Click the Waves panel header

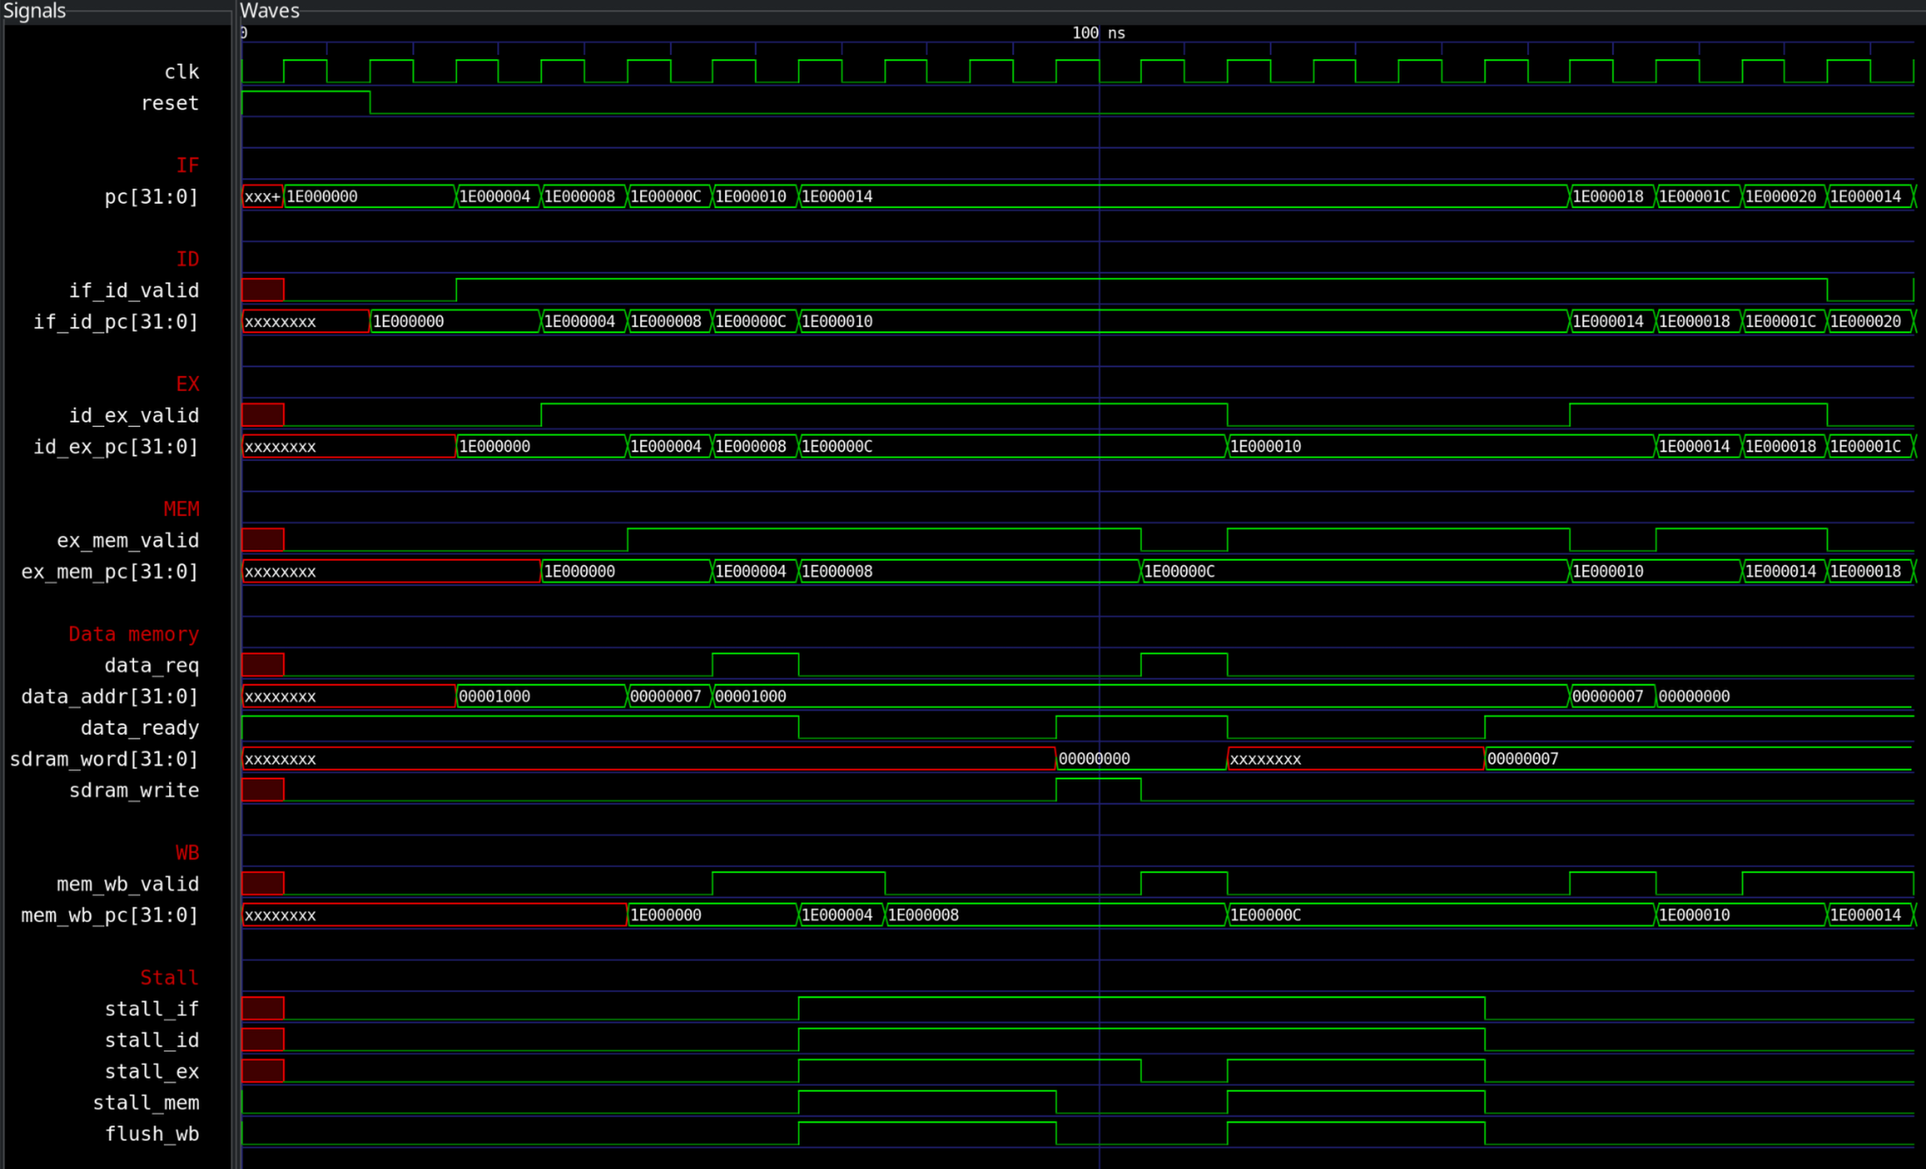(270, 10)
